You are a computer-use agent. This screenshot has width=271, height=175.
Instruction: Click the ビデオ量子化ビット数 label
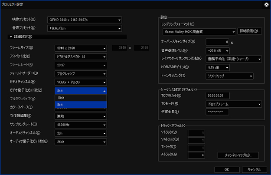pos(26,90)
